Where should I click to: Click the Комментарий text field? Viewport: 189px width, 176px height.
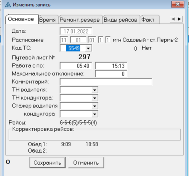tap(106, 82)
